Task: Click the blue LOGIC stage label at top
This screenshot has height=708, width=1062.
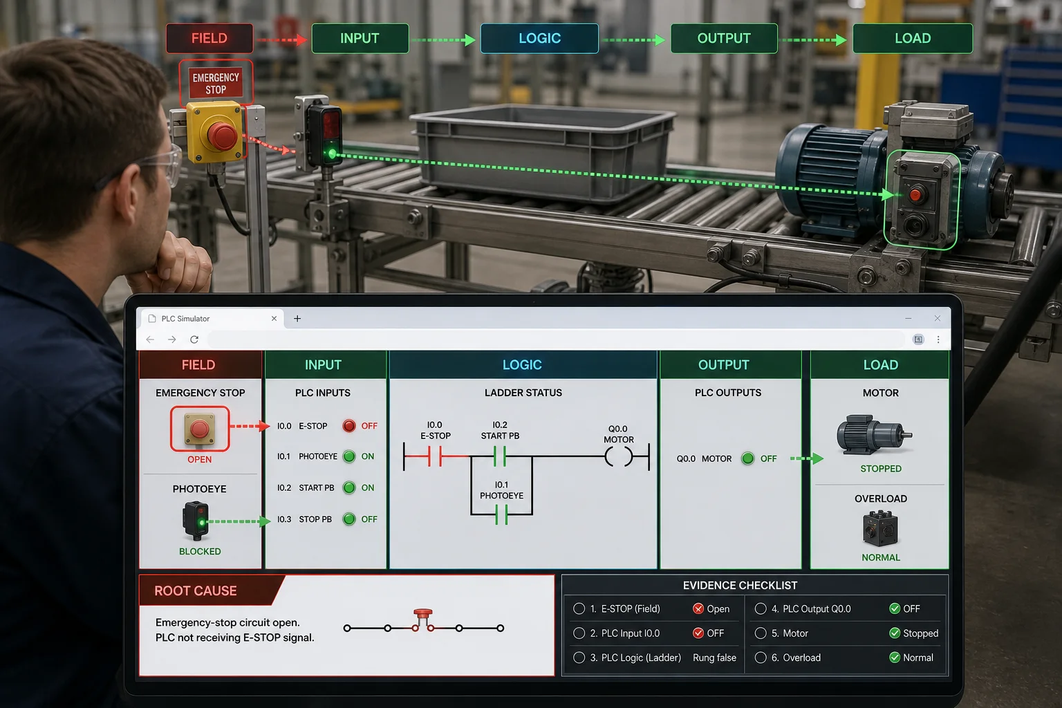Action: 539,39
